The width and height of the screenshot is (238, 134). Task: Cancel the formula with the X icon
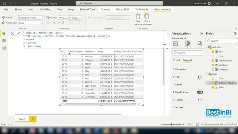[12, 33]
